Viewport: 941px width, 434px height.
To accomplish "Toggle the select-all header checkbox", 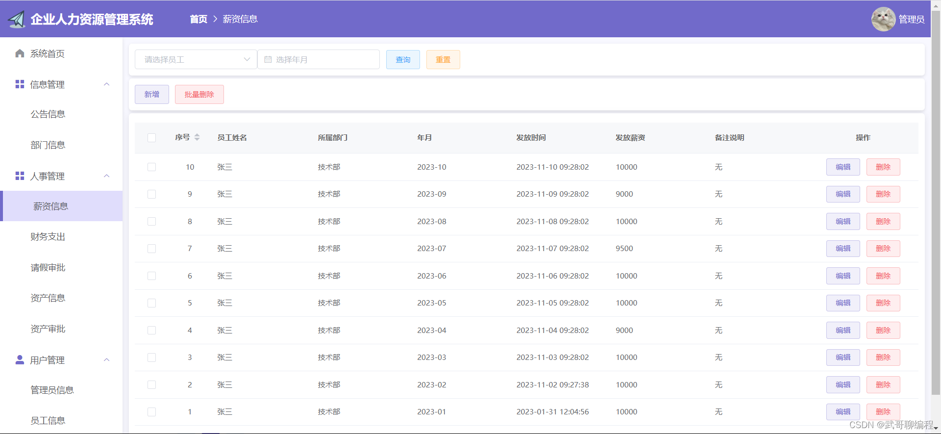I will tap(151, 138).
